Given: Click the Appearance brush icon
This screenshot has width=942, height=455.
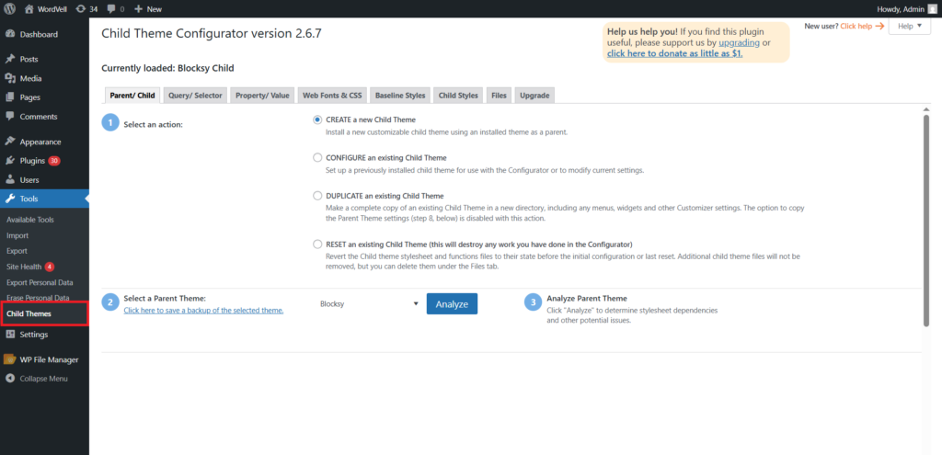Looking at the screenshot, I should tap(10, 142).
